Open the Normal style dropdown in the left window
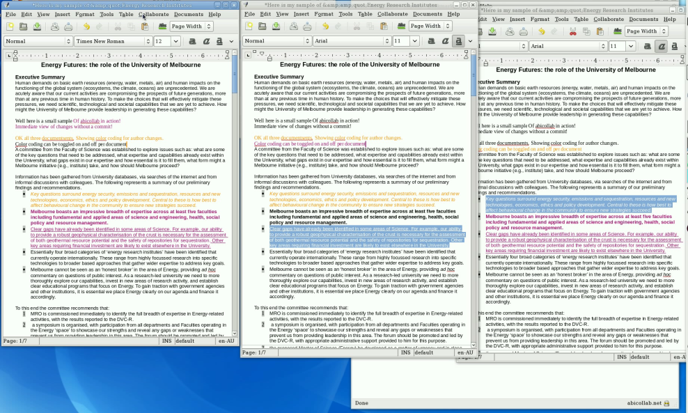688x413 pixels. (38, 41)
